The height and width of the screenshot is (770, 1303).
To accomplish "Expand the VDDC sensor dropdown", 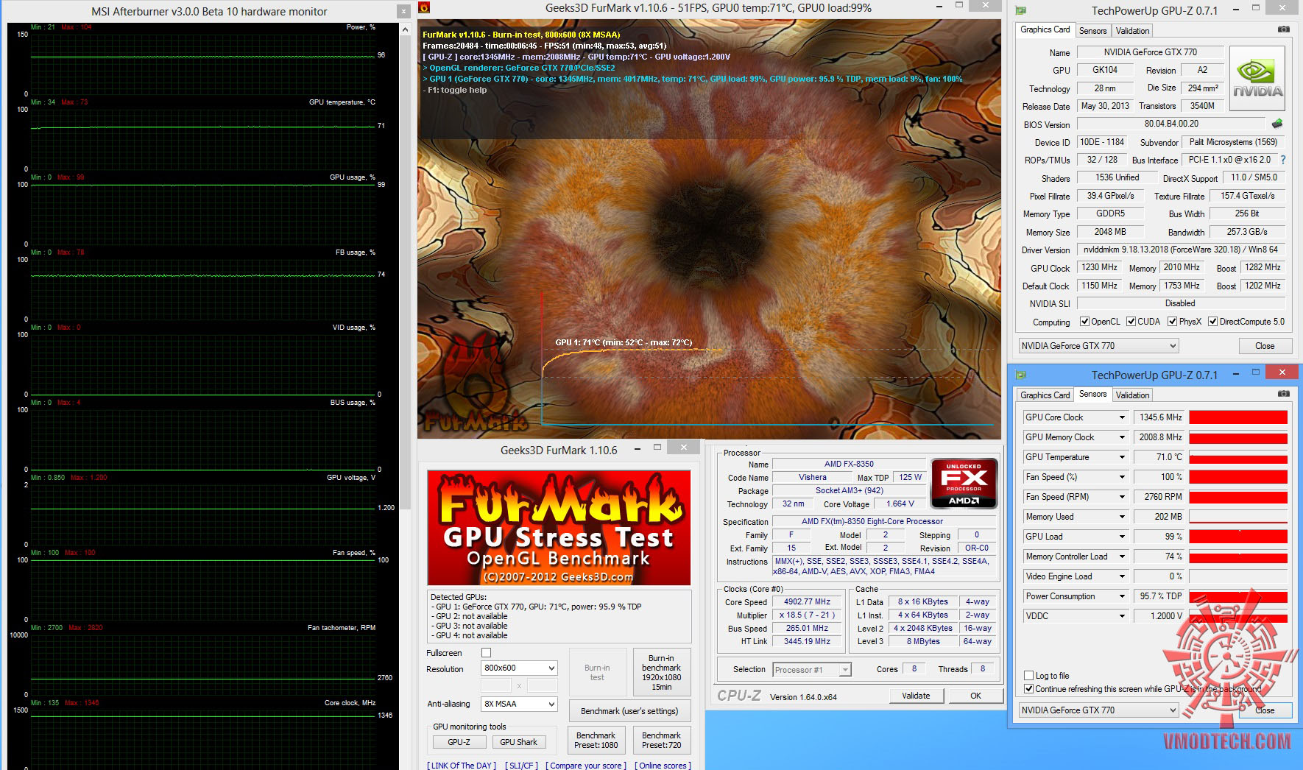I will 1122,616.
